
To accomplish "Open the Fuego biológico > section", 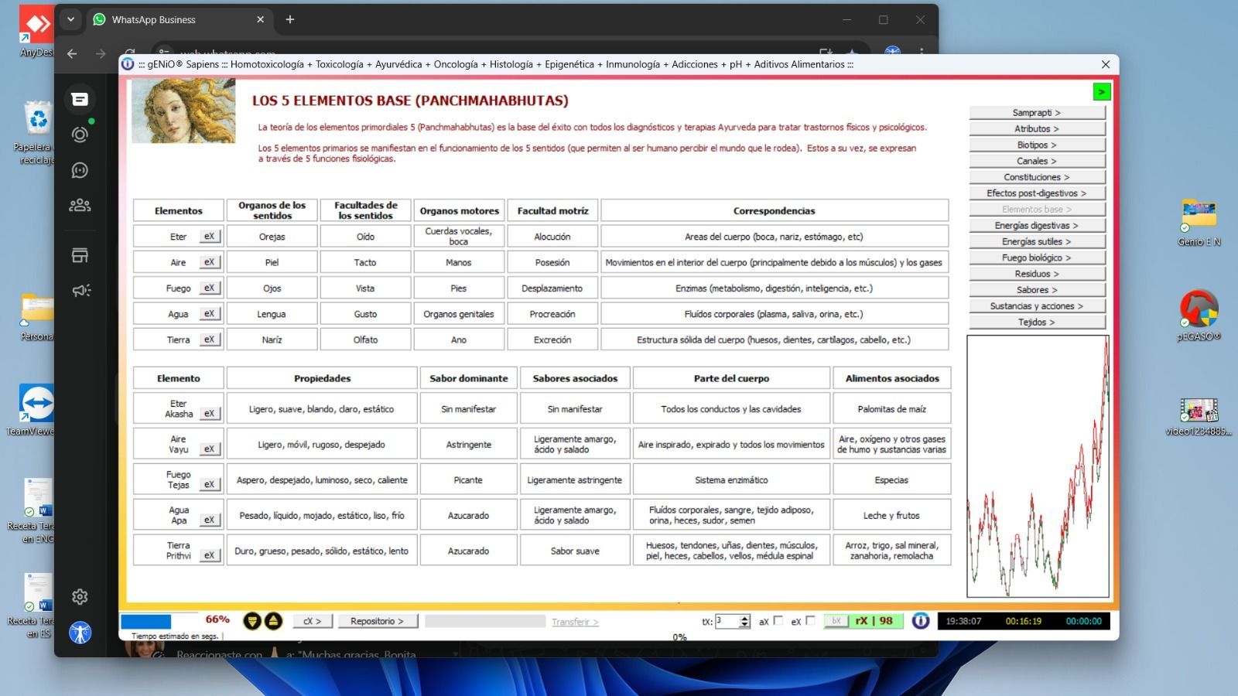I will coord(1037,258).
